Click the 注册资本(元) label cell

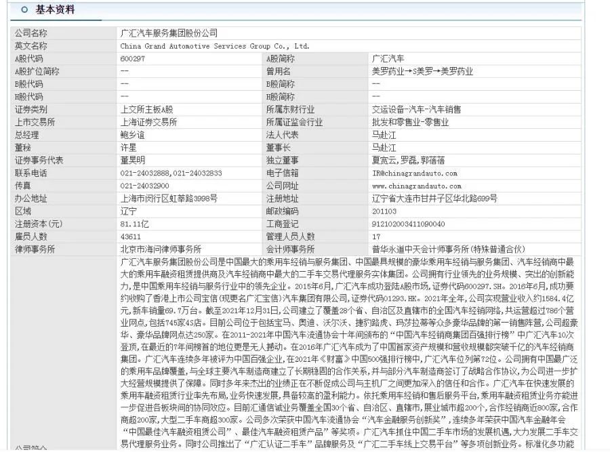64,224
